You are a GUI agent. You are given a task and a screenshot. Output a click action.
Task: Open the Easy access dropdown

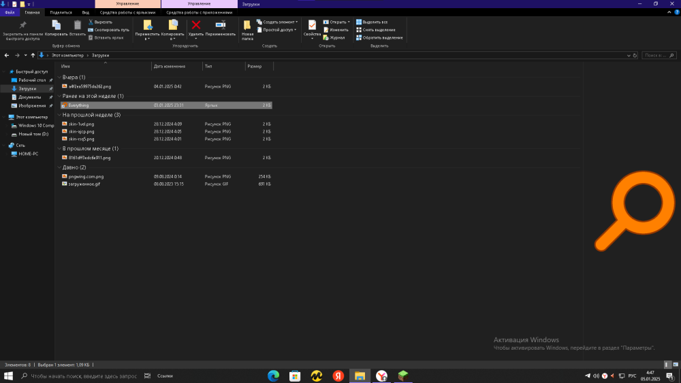[x=276, y=30]
